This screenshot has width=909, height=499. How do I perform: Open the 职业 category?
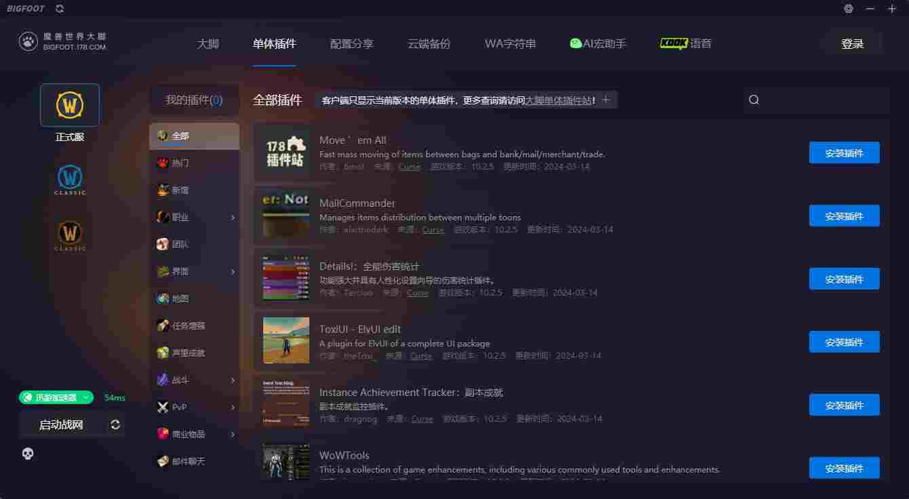[x=194, y=217]
